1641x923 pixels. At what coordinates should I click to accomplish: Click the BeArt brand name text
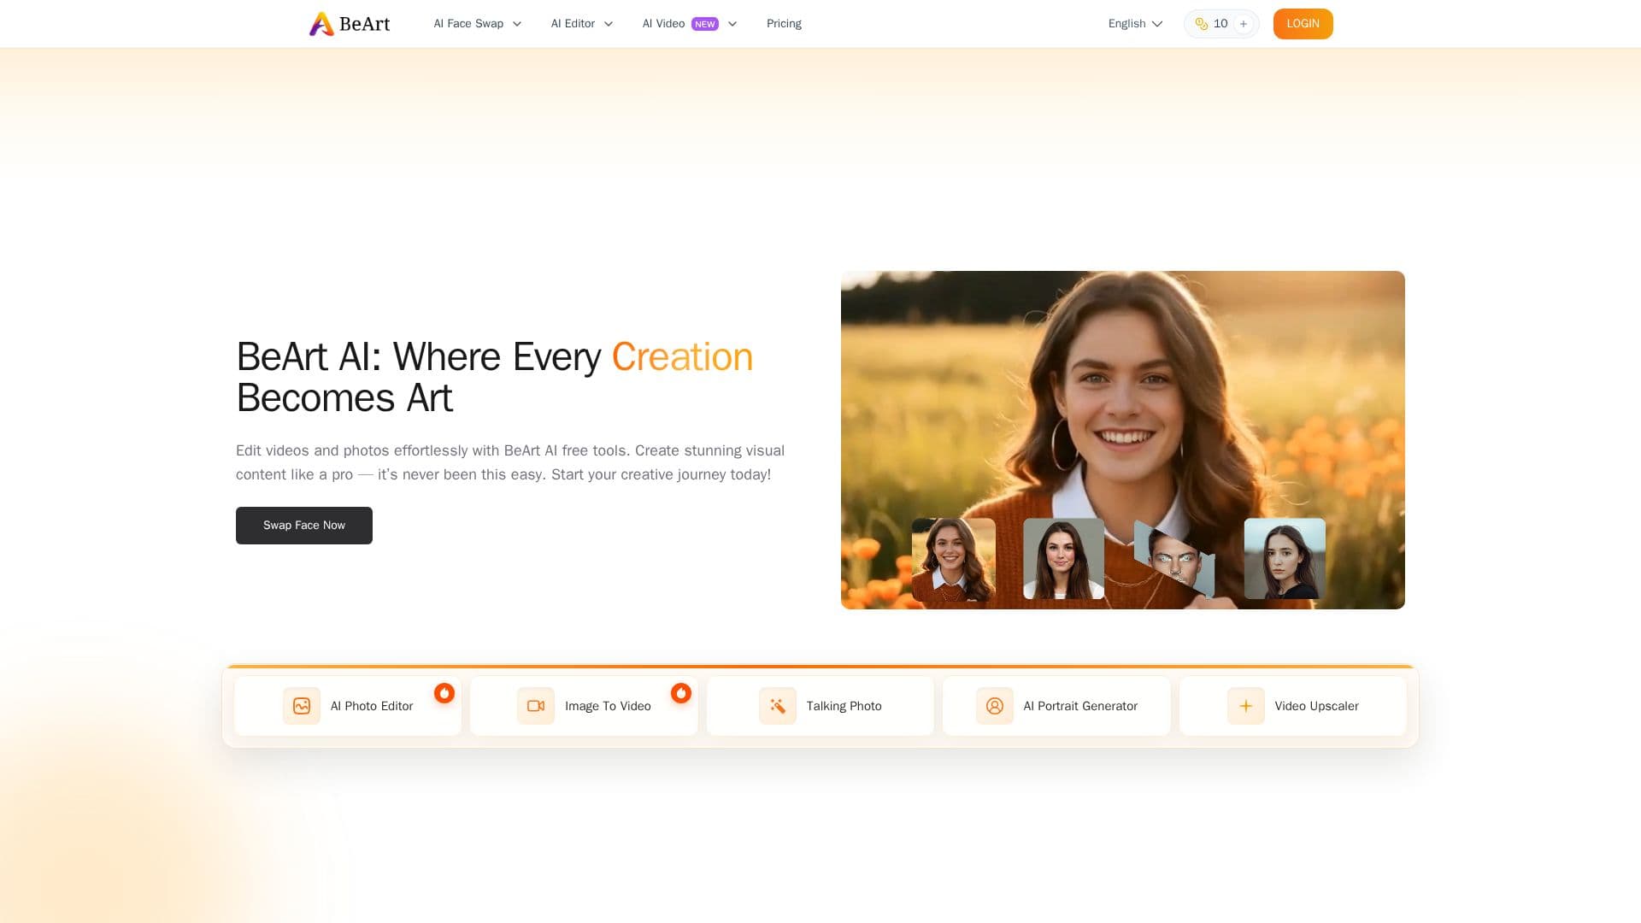coord(364,24)
